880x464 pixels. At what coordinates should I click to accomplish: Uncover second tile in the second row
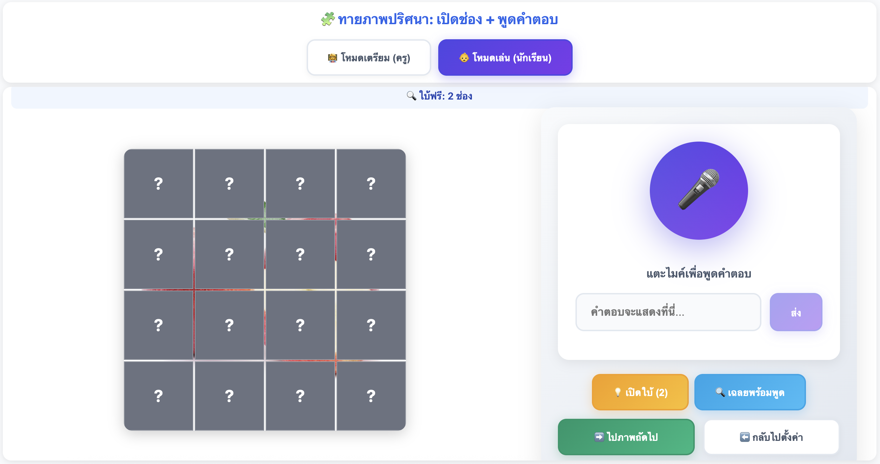(229, 254)
